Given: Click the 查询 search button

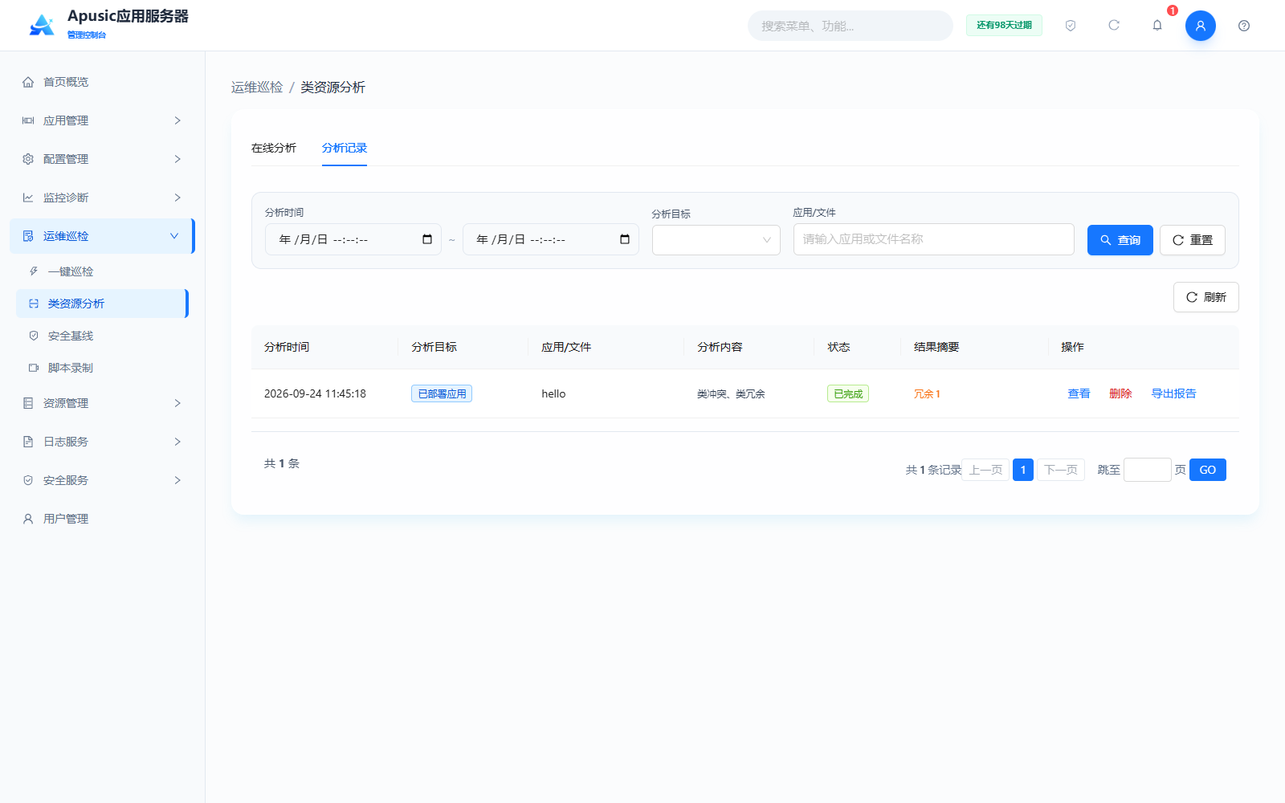Looking at the screenshot, I should coord(1120,240).
